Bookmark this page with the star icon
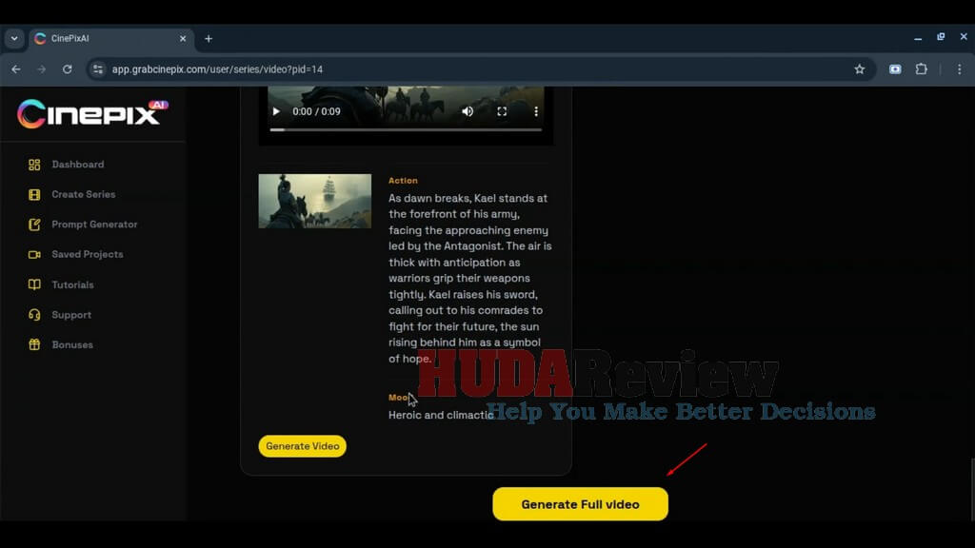The width and height of the screenshot is (975, 548). pos(860,69)
